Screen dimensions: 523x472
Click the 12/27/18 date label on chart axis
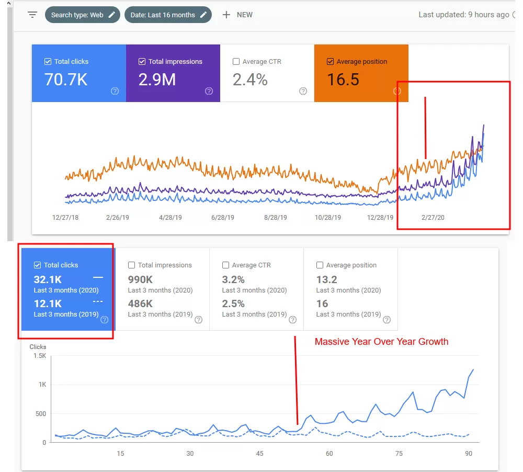[x=65, y=218]
